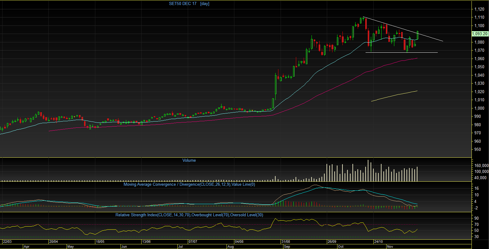Click the 1,110 price axis label
This screenshot has height=249, width=489.
(480, 17)
